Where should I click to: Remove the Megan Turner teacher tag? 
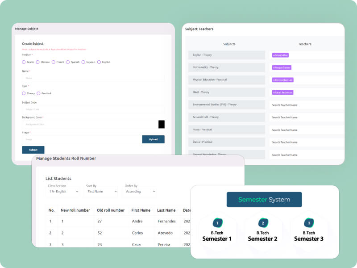[274, 67]
